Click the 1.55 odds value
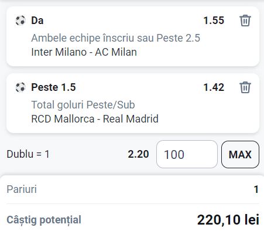Screen dimensions: 264x231 pyautogui.click(x=214, y=21)
